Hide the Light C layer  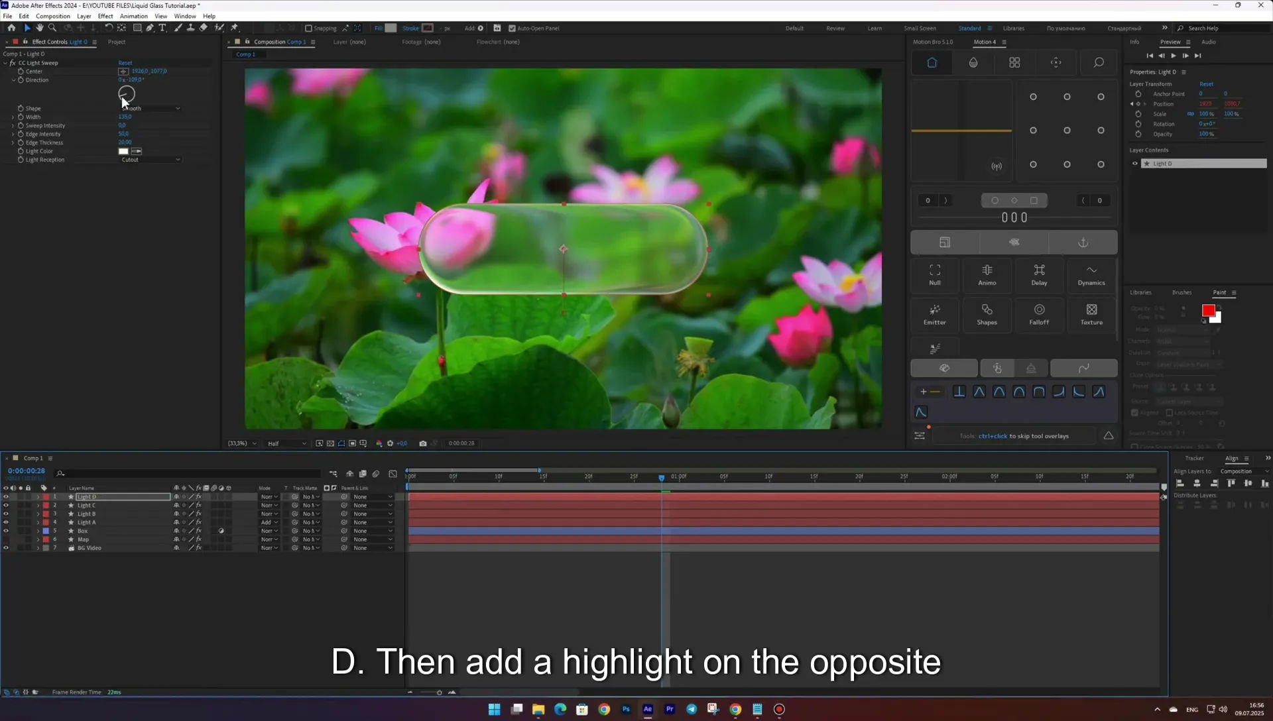tap(6, 506)
